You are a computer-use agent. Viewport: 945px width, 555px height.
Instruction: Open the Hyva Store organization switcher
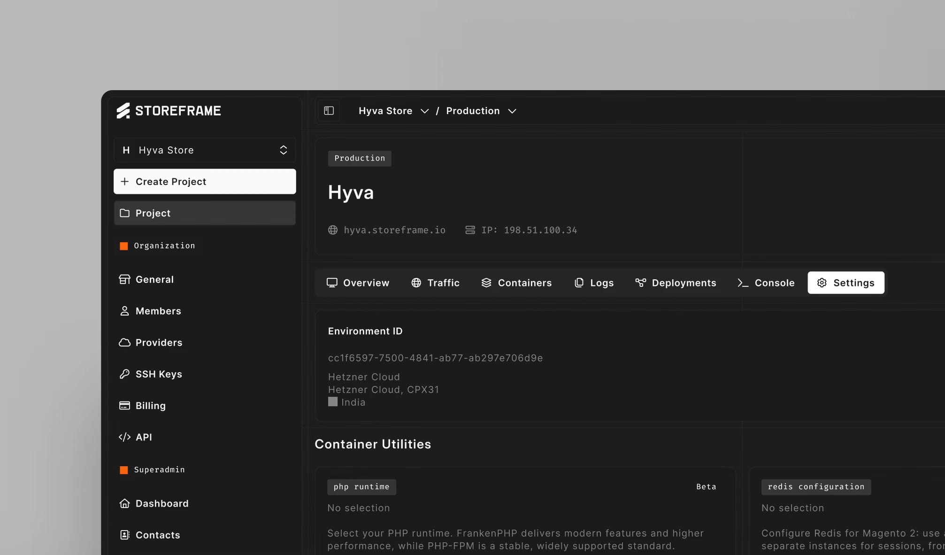pyautogui.click(x=205, y=150)
